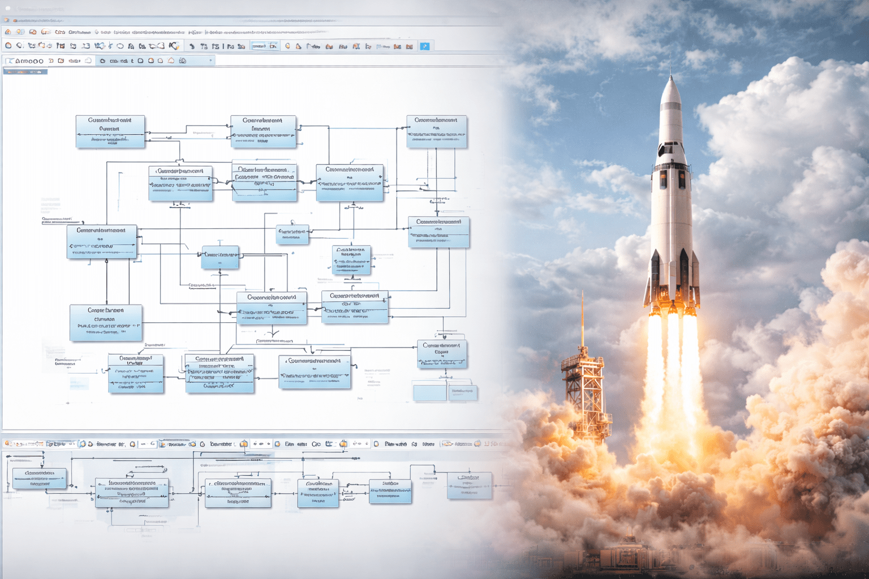Click the blue arrow icon ending the main toolbar
This screenshot has width=869, height=579.
point(424,46)
